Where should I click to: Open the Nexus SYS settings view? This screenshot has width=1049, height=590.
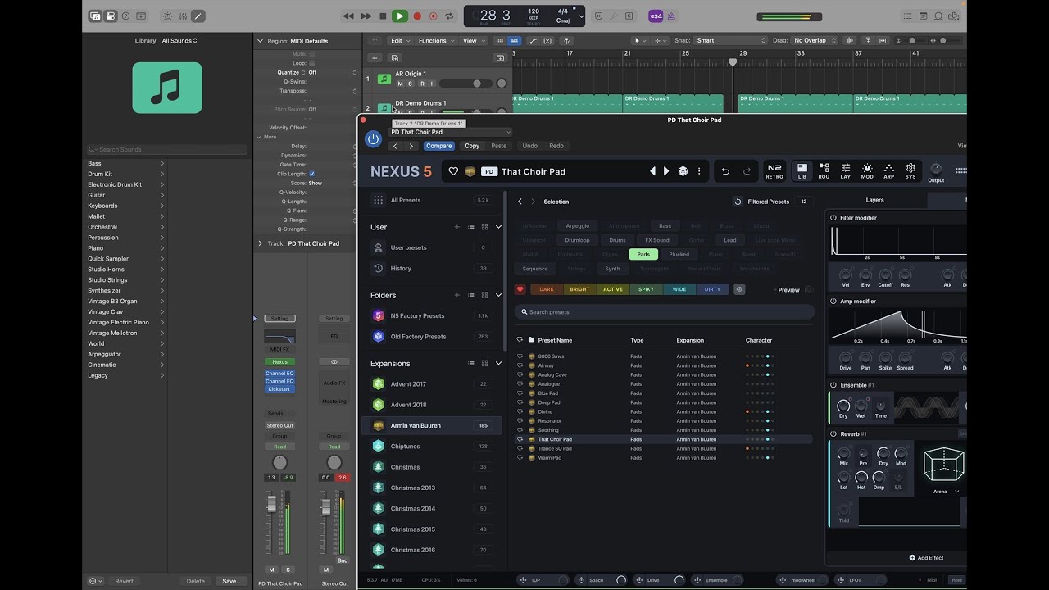[910, 170]
